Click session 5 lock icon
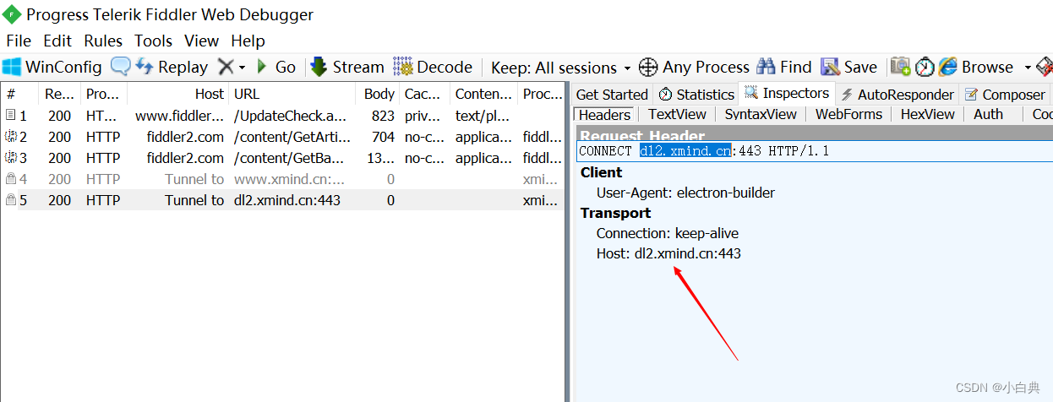1053x402 pixels. 11,200
